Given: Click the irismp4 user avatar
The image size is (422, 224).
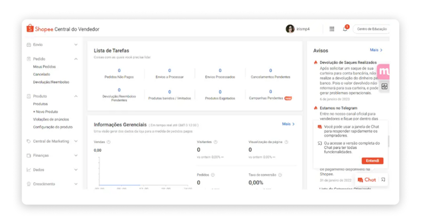Looking at the screenshot, I should [x=290, y=29].
